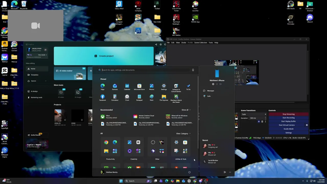Open Discord desktop shortcut
The height and width of the screenshot is (184, 327).
(310, 19)
